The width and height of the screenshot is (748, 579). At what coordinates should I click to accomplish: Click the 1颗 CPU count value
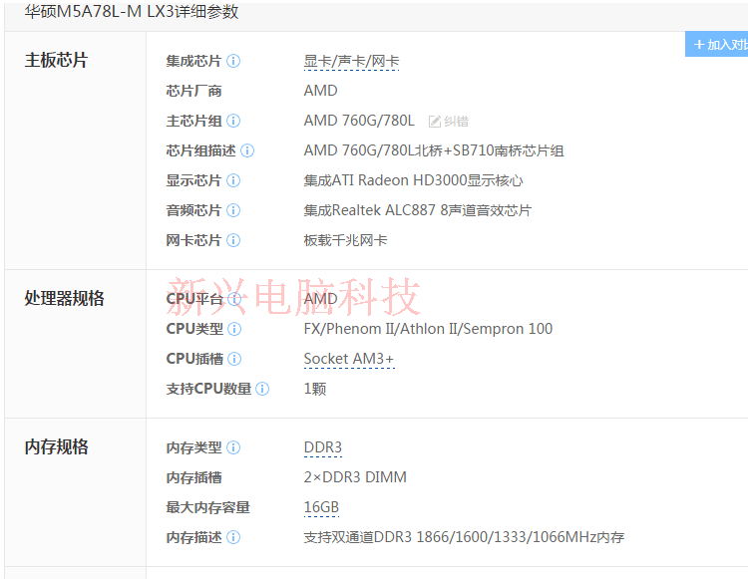click(315, 389)
